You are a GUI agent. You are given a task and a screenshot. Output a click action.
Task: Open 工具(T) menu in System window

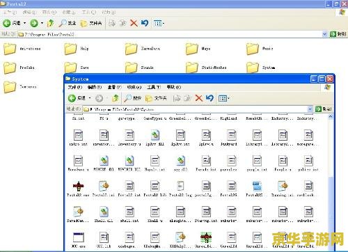coord(154,87)
